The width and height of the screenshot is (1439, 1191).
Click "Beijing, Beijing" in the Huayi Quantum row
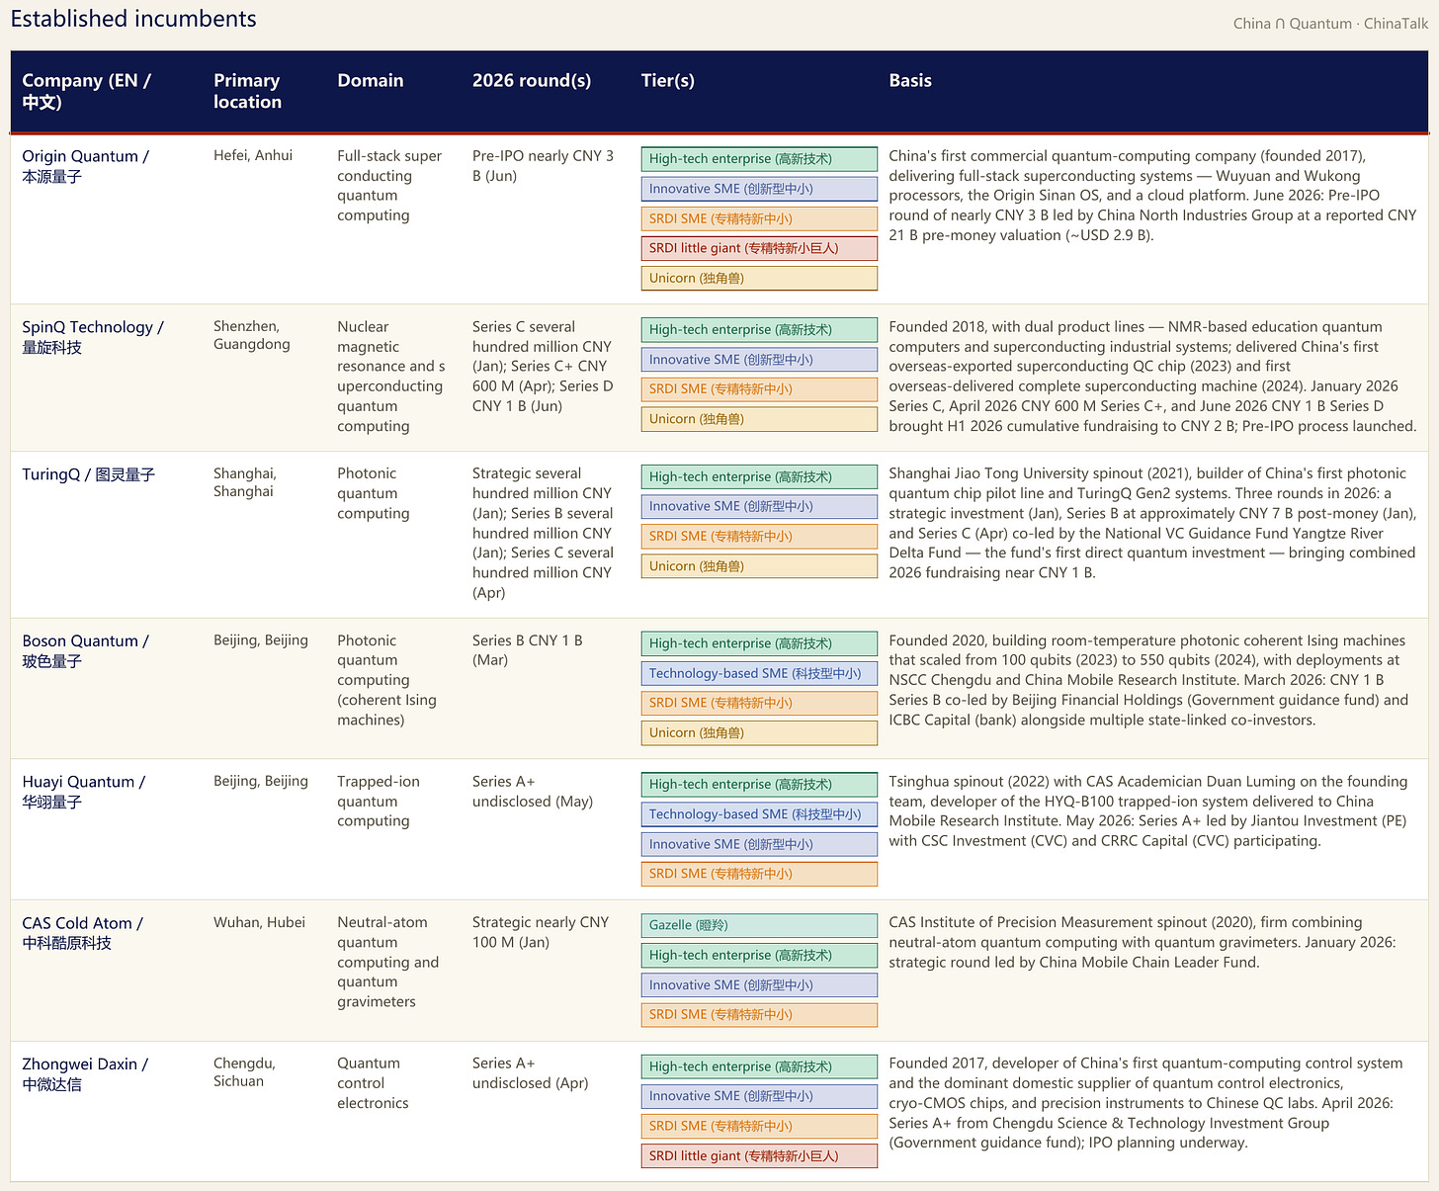point(261,781)
